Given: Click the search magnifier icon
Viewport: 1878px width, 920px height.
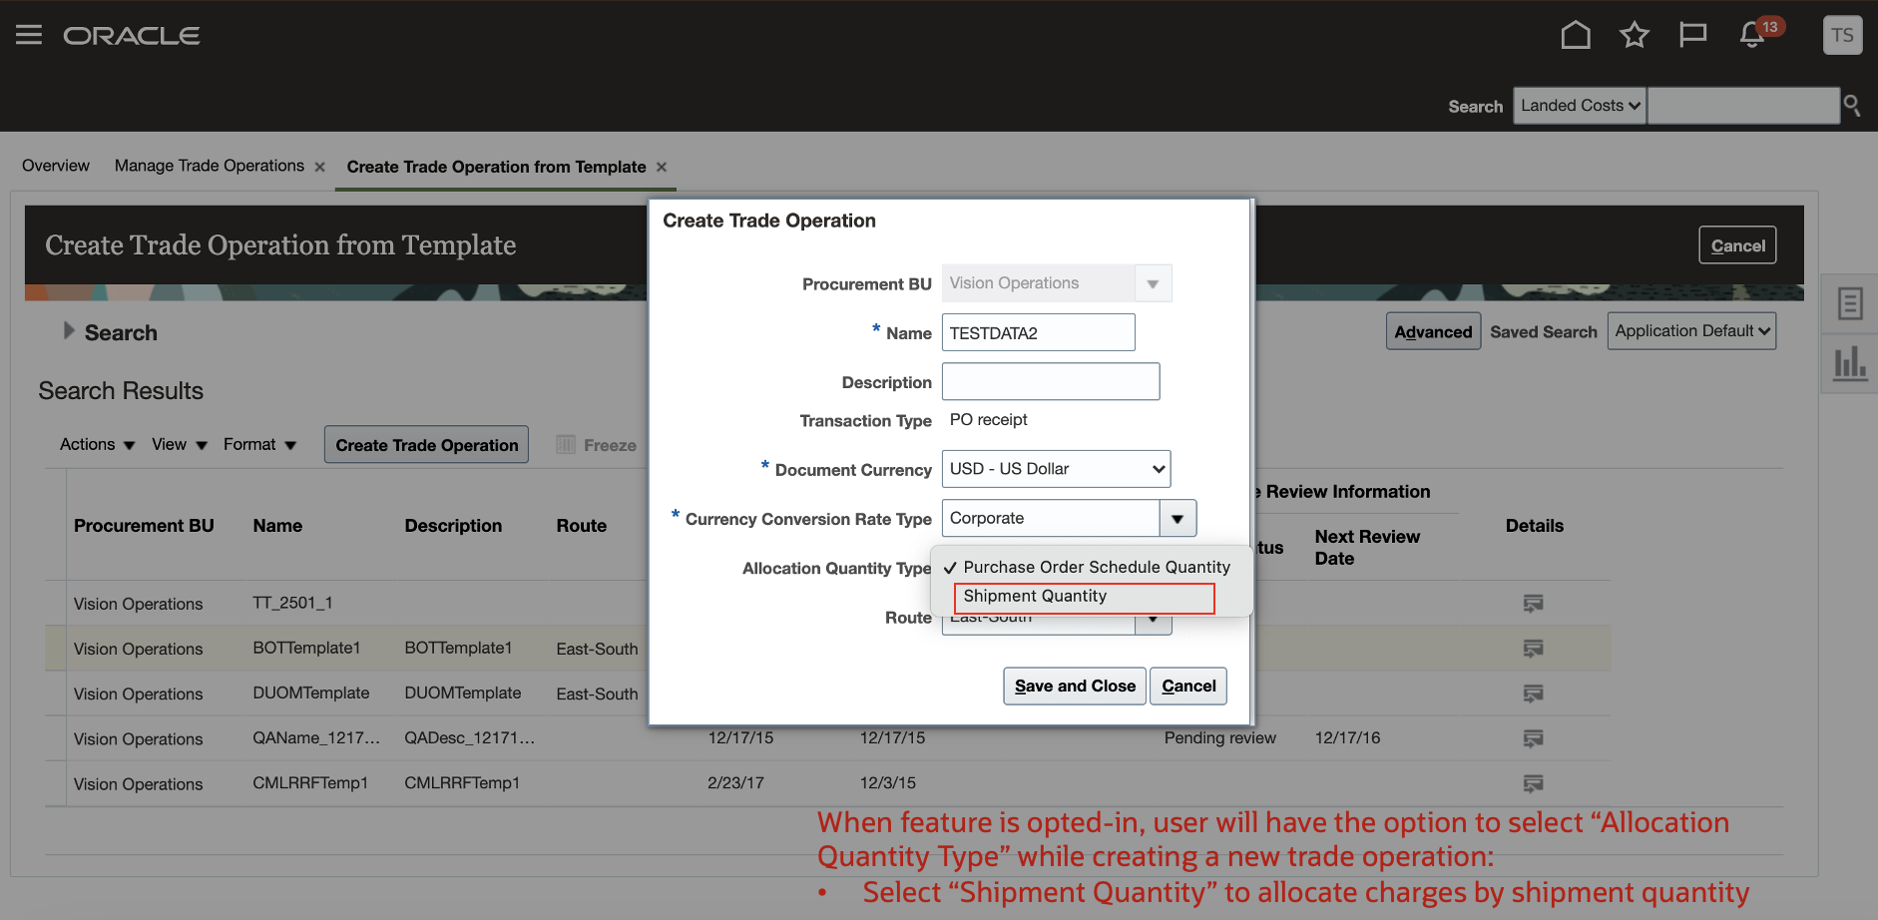Looking at the screenshot, I should 1852,105.
